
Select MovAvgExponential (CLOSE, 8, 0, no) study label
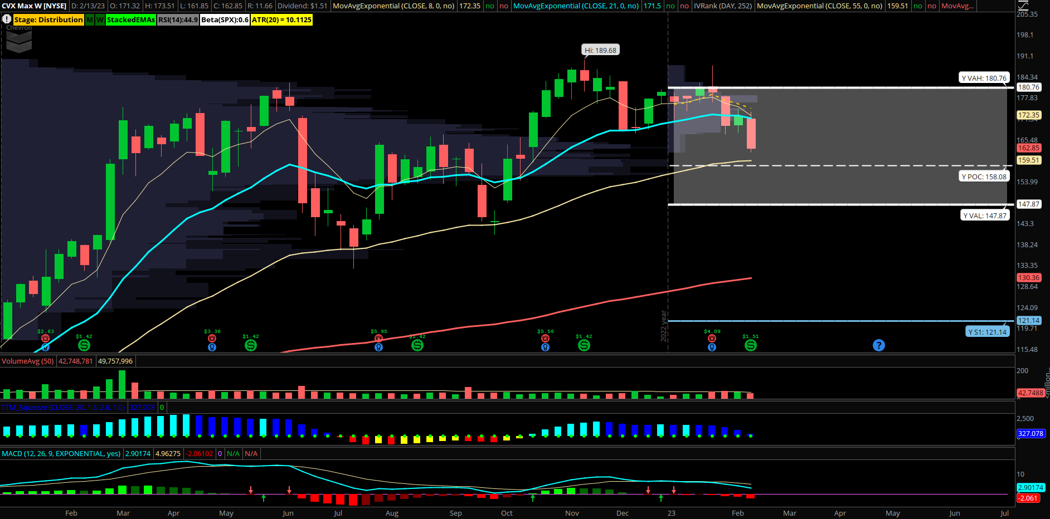393,6
